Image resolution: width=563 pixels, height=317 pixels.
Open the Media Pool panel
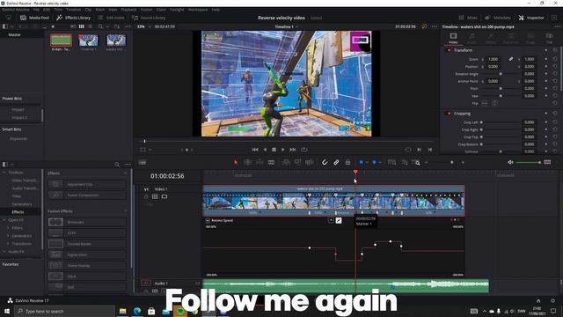click(x=34, y=18)
